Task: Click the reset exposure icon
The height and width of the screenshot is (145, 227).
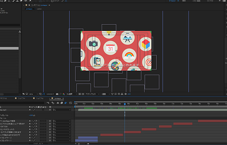Action: 126,94
